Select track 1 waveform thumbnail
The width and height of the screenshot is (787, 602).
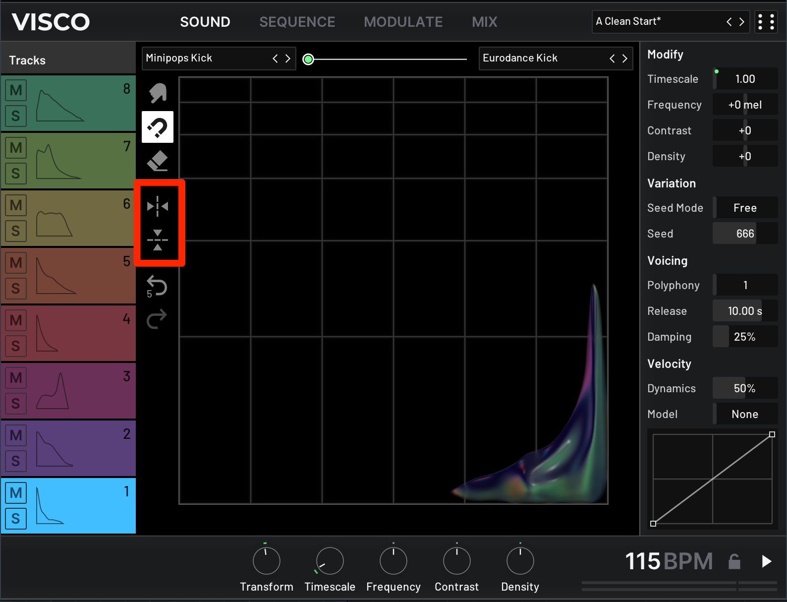click(50, 505)
